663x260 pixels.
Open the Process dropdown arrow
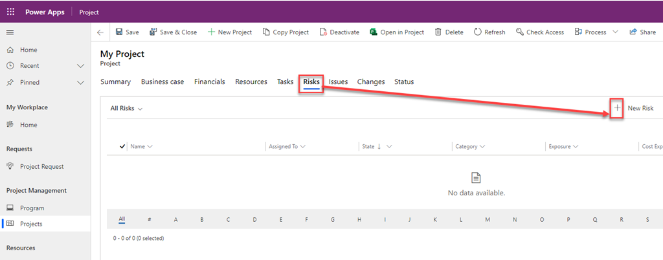click(614, 32)
